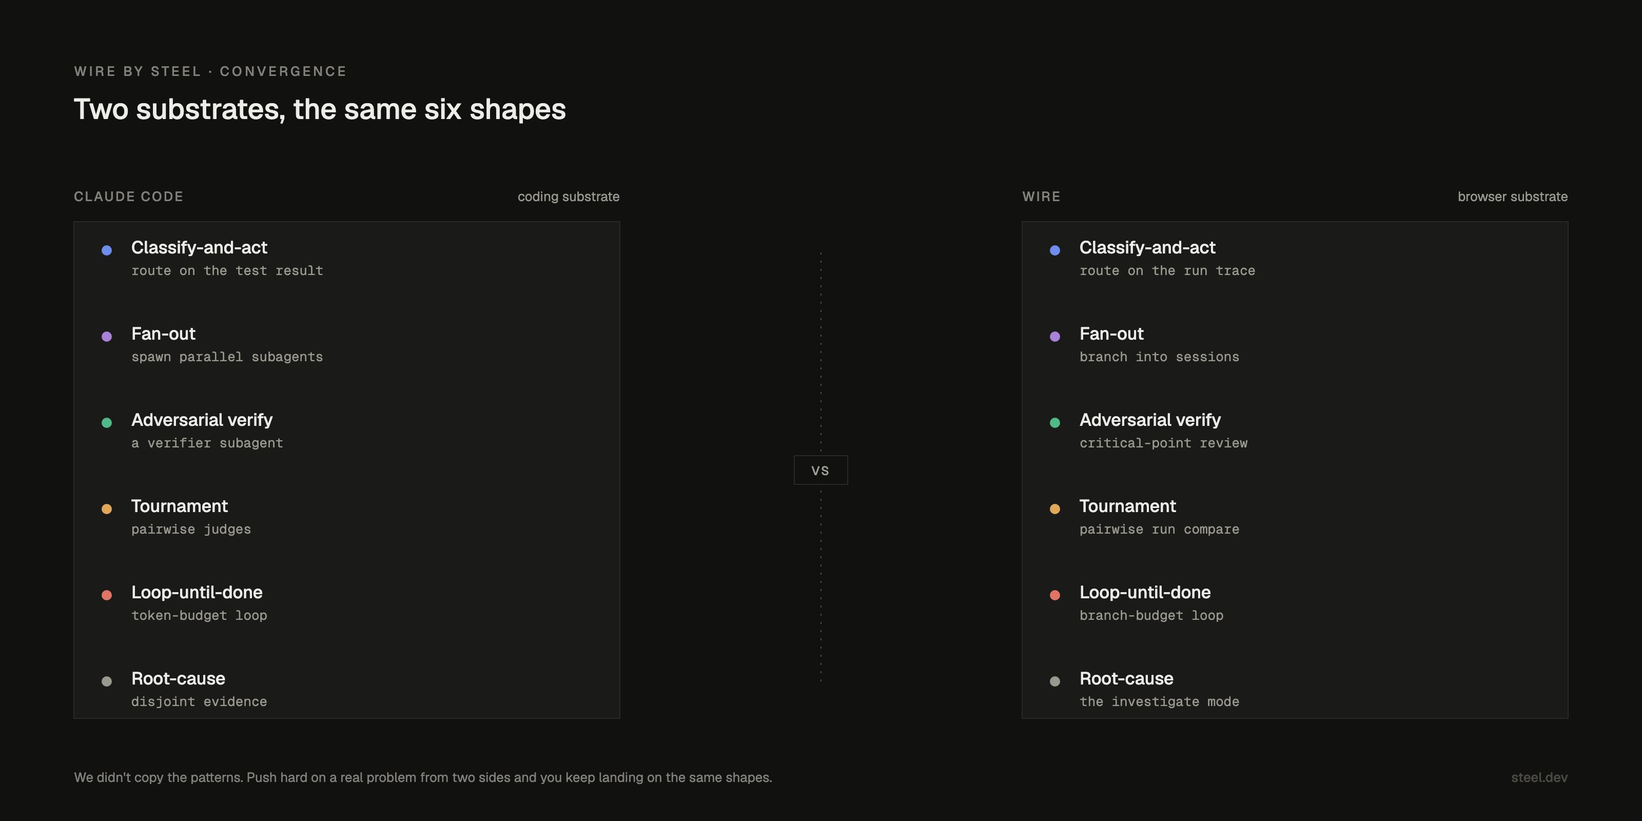Click the gray dot beside Root-cause under Claude Code
Screen dimensions: 1642x821
click(x=106, y=681)
